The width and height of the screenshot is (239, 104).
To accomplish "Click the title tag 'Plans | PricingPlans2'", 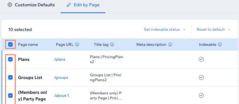I will [106, 60].
